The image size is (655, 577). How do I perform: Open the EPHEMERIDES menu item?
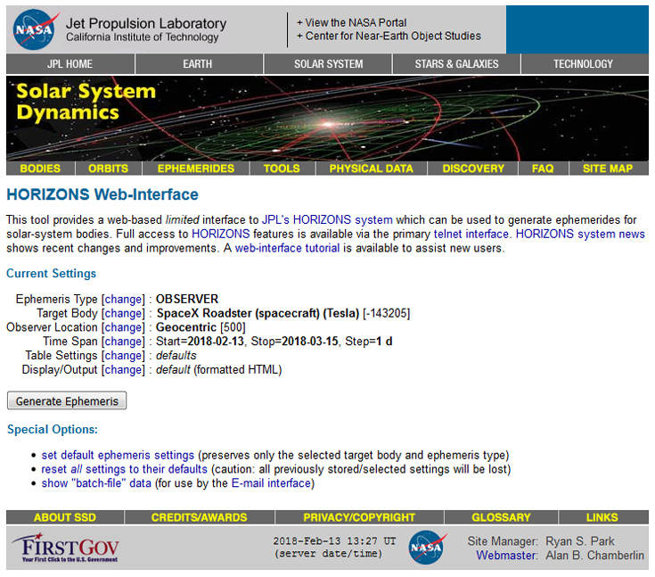[196, 169]
